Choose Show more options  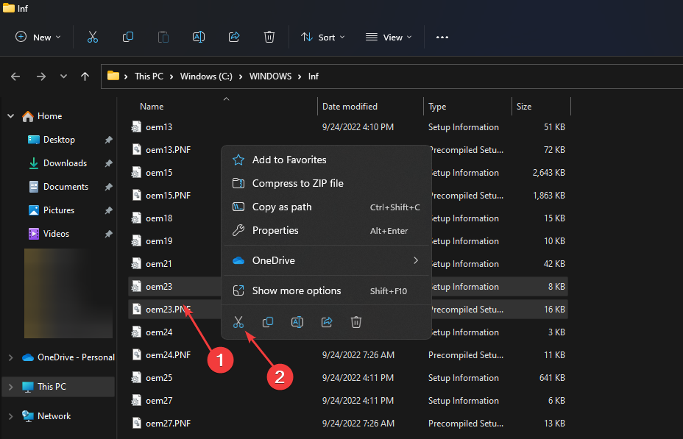tap(297, 290)
